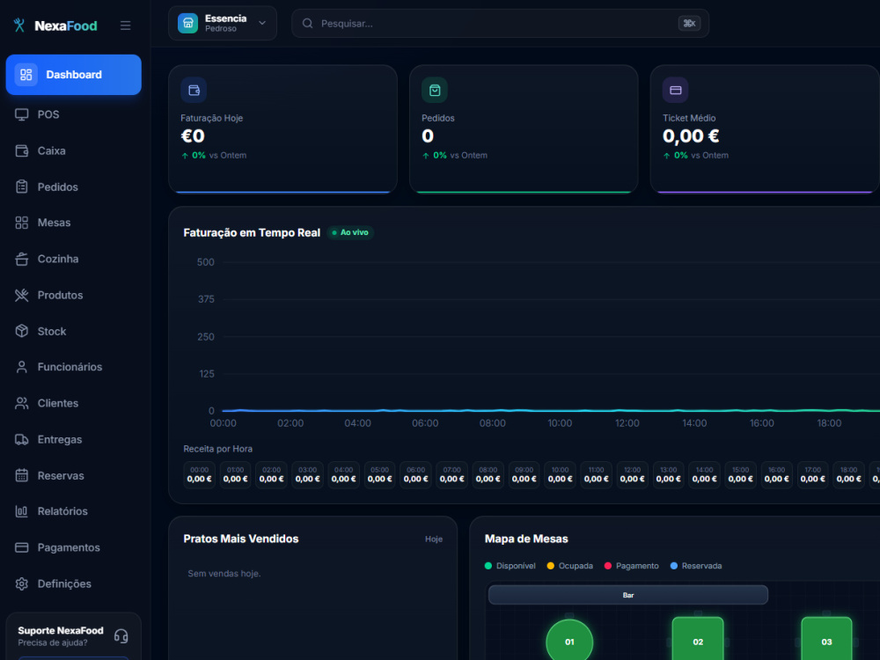Go to Funcionários section
Viewport: 880px width, 660px height.
pos(74,367)
